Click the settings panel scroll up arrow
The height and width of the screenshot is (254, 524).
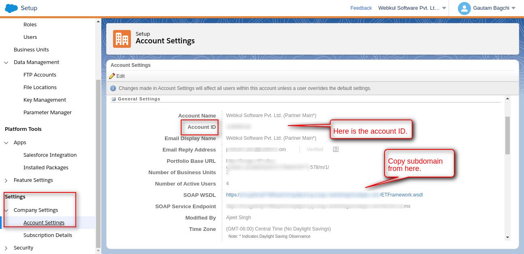[x=507, y=98]
